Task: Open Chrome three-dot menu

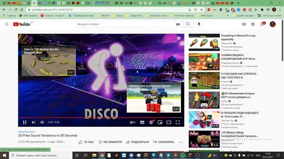Action: click(280, 10)
